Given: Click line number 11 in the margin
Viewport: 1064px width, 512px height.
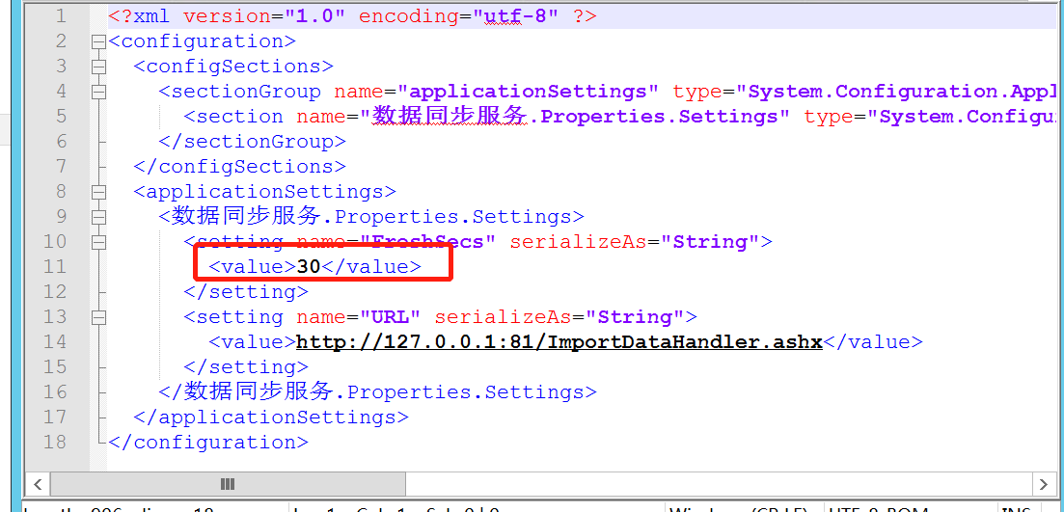Looking at the screenshot, I should pos(55,267).
